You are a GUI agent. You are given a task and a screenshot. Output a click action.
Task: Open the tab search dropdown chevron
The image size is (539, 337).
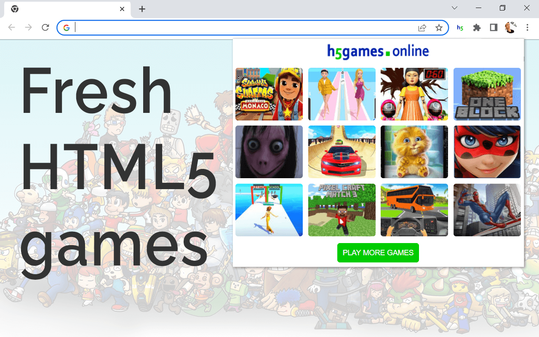(455, 8)
